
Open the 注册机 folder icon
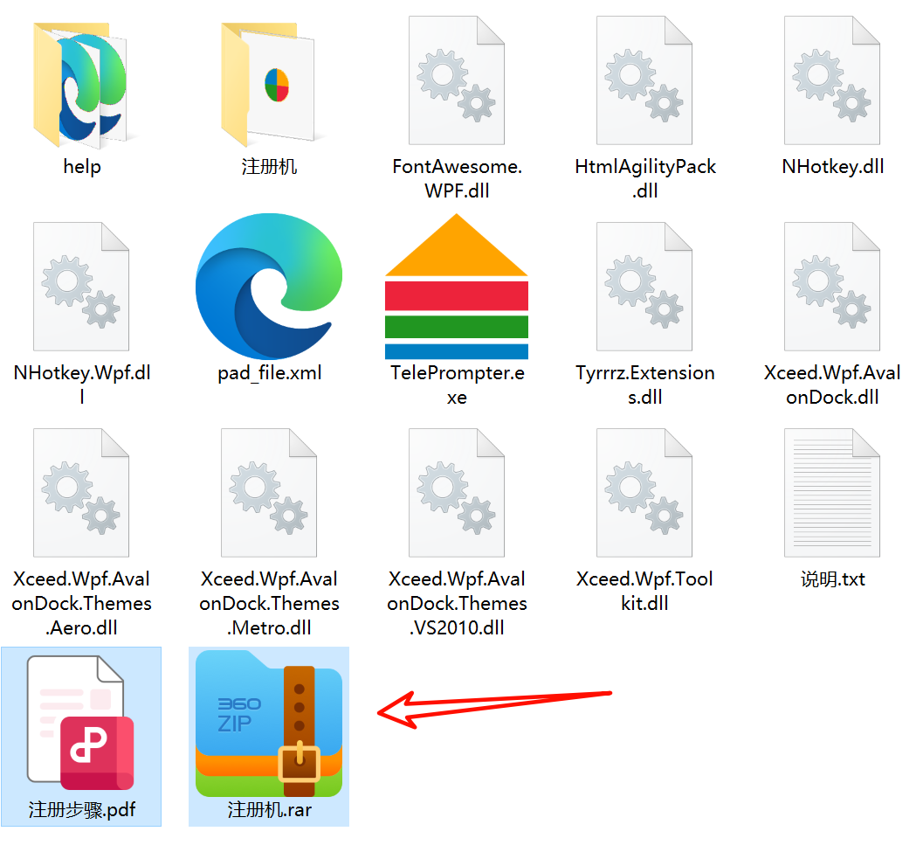268,84
